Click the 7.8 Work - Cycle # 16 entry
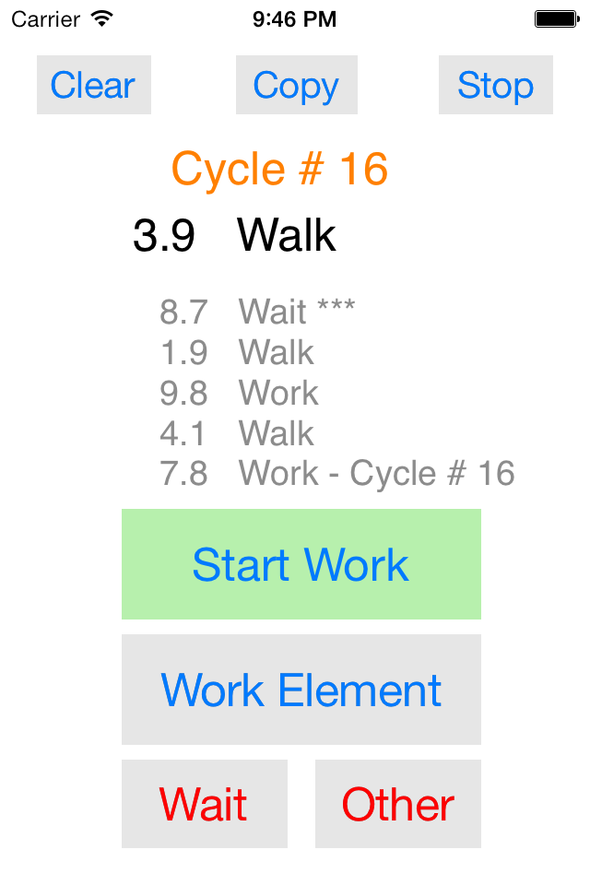This screenshot has height=885, width=590. point(337,474)
